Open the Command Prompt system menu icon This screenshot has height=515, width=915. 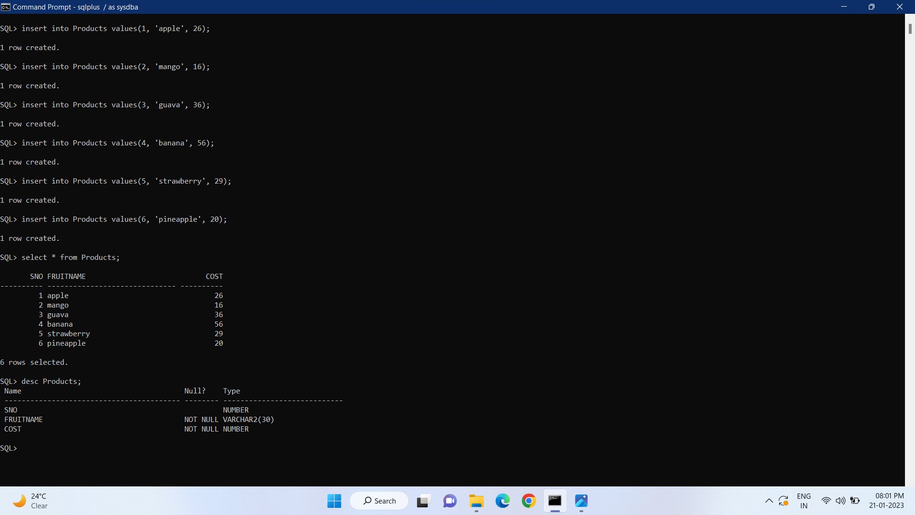(6, 7)
